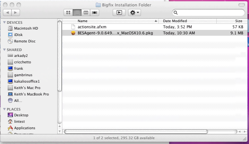Click the 57 KB size value
The height and width of the screenshot is (144, 249).
point(238,27)
